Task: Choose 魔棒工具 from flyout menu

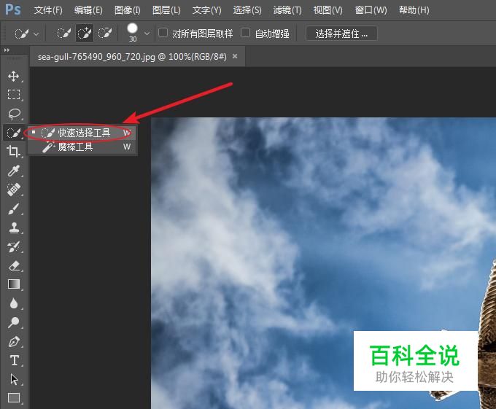Action: 82,147
